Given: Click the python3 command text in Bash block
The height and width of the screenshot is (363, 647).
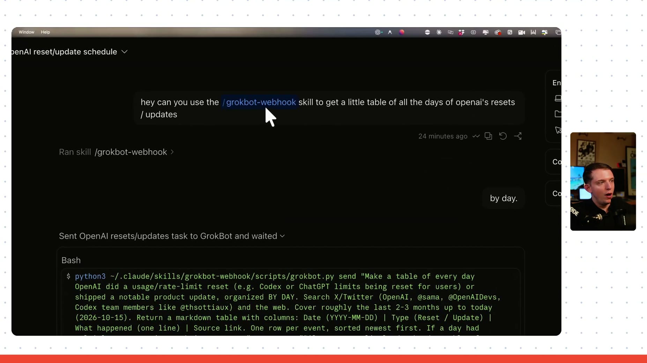Looking at the screenshot, I should [90, 276].
